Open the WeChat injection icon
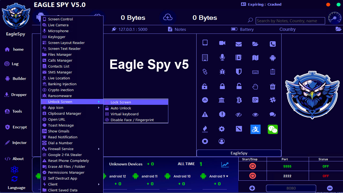 click(273, 129)
